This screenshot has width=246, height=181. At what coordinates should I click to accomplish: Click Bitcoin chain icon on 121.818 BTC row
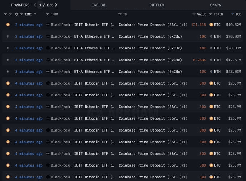[8, 25]
